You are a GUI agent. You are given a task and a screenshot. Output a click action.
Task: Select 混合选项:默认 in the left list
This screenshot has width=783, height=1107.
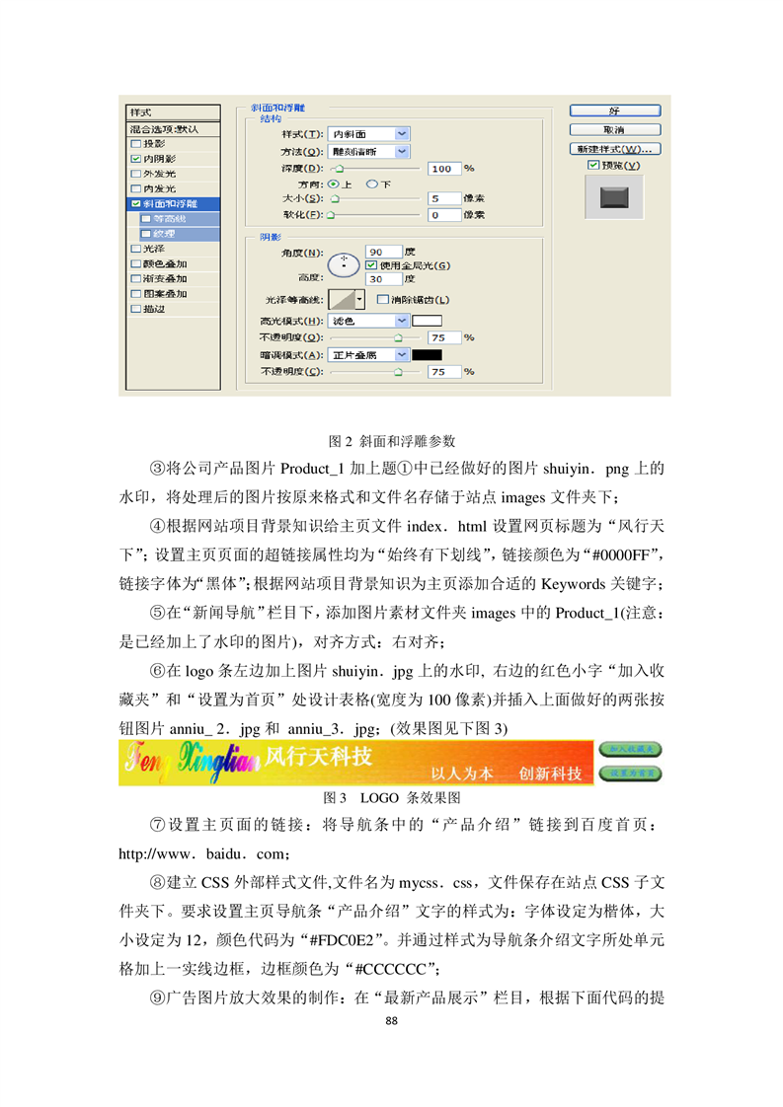point(173,129)
